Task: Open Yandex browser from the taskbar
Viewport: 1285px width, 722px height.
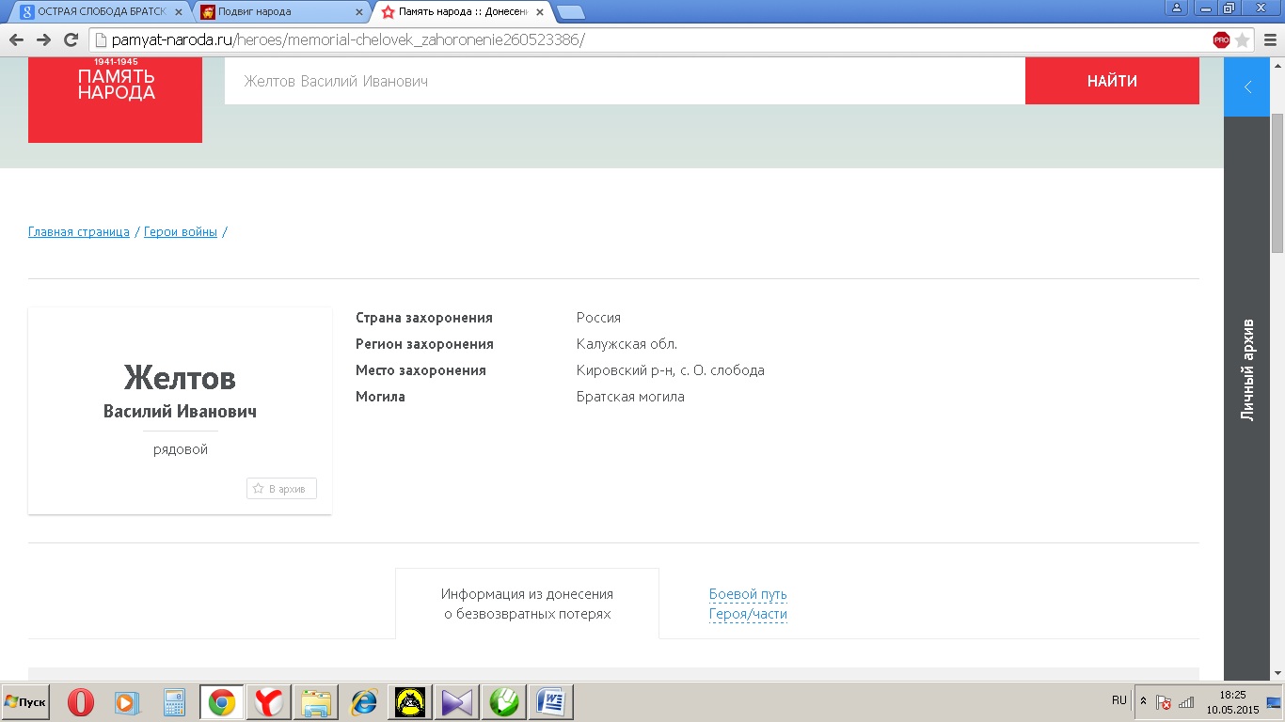Action: (x=269, y=702)
